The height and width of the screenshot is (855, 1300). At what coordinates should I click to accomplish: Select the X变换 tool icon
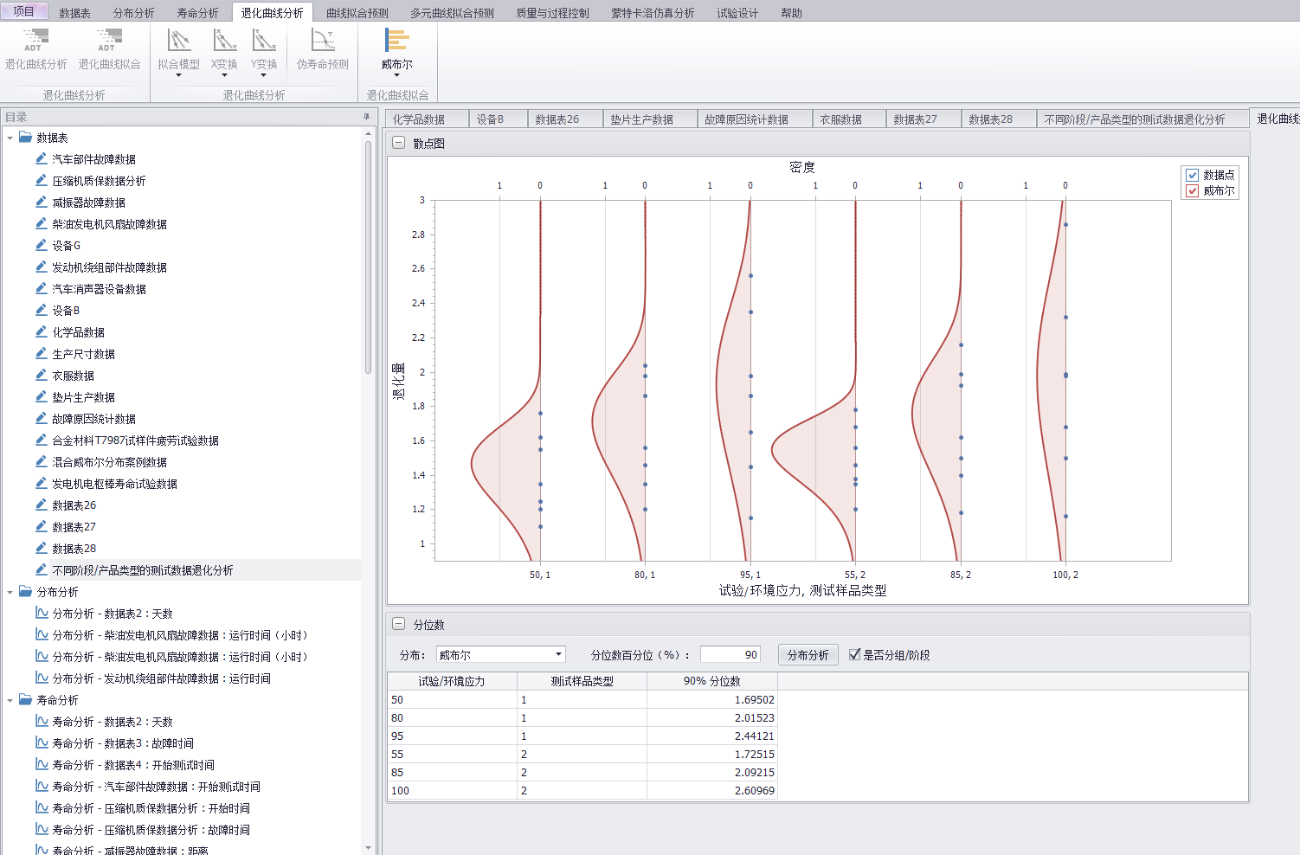[224, 51]
